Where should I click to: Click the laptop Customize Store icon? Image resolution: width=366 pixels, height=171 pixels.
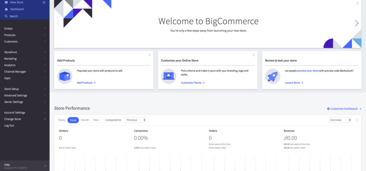pos(169,76)
